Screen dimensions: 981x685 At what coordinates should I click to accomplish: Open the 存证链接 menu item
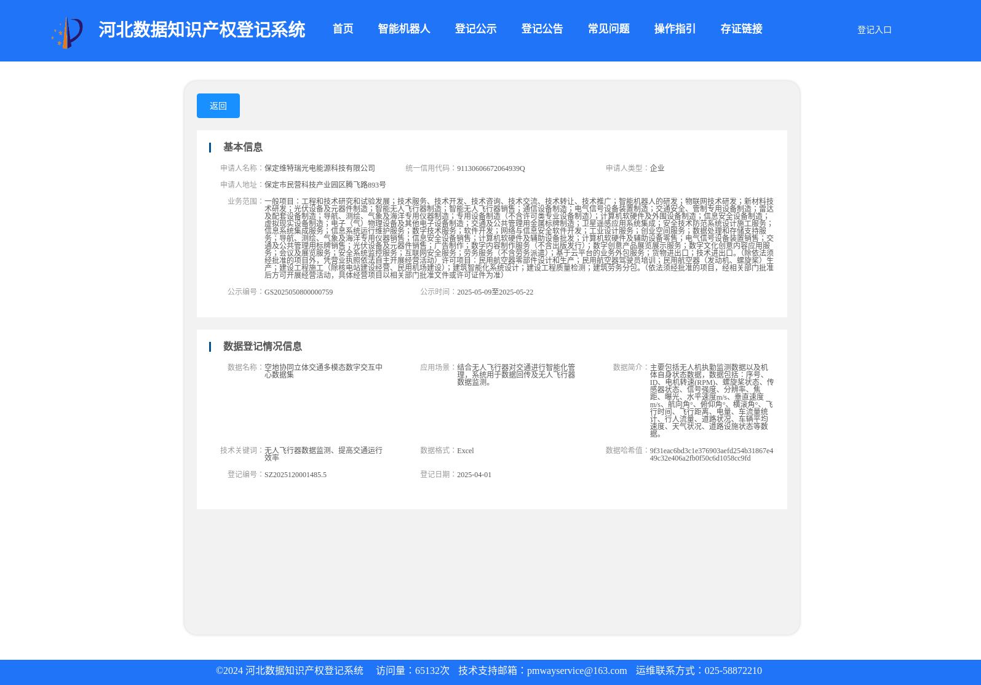[741, 29]
